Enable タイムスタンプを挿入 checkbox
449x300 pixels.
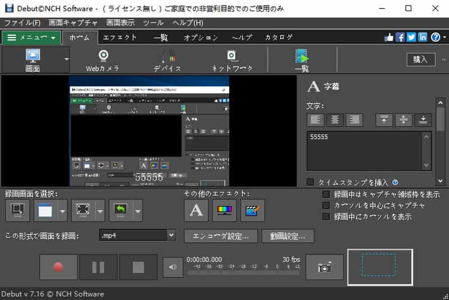click(310, 182)
